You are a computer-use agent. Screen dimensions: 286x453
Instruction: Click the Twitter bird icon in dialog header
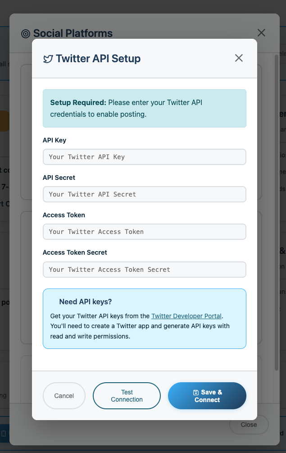click(x=48, y=59)
